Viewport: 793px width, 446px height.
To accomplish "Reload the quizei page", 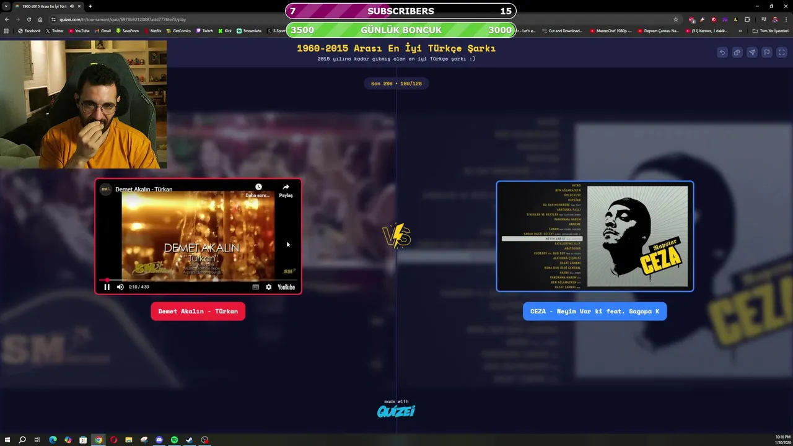I will (28, 19).
